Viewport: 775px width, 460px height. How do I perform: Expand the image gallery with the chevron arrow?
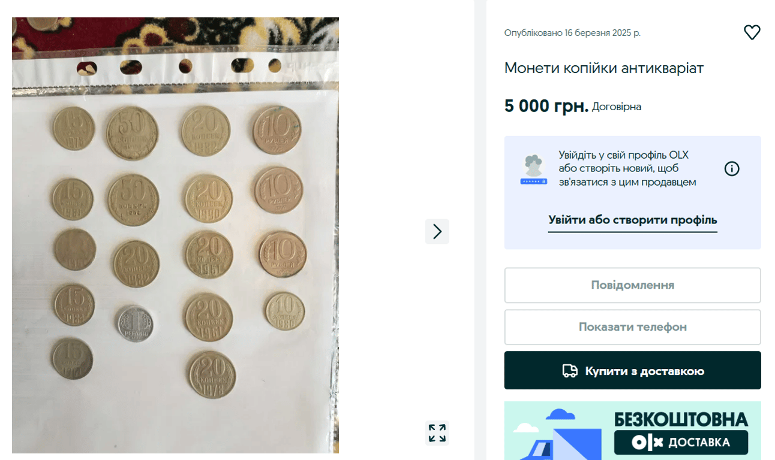pos(437,231)
